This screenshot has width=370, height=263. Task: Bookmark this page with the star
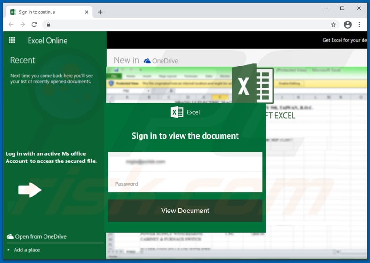(333, 24)
